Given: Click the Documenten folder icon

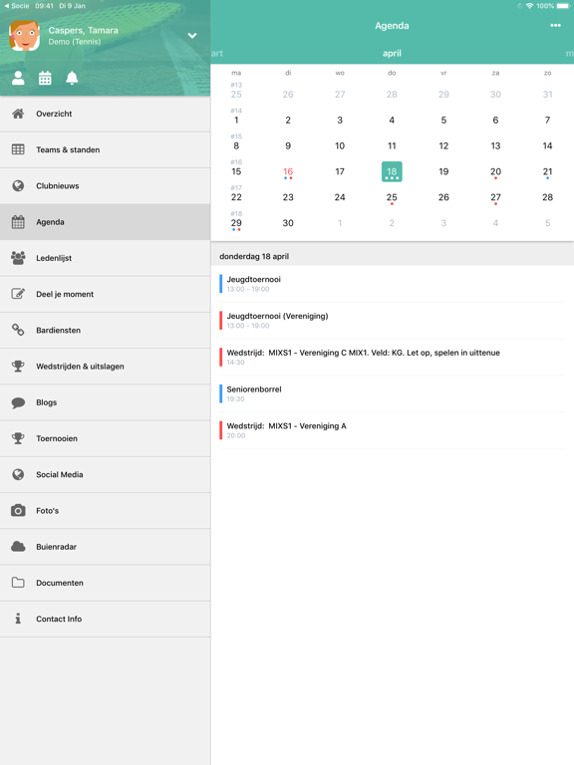Looking at the screenshot, I should coord(18,583).
